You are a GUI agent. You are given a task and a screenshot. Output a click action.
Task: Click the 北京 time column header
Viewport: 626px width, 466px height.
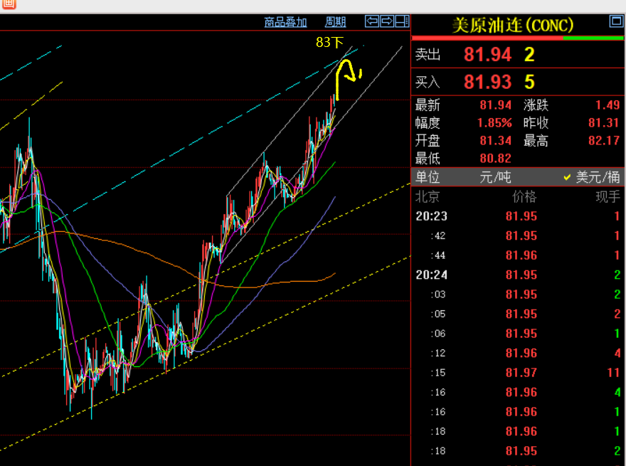coord(428,197)
